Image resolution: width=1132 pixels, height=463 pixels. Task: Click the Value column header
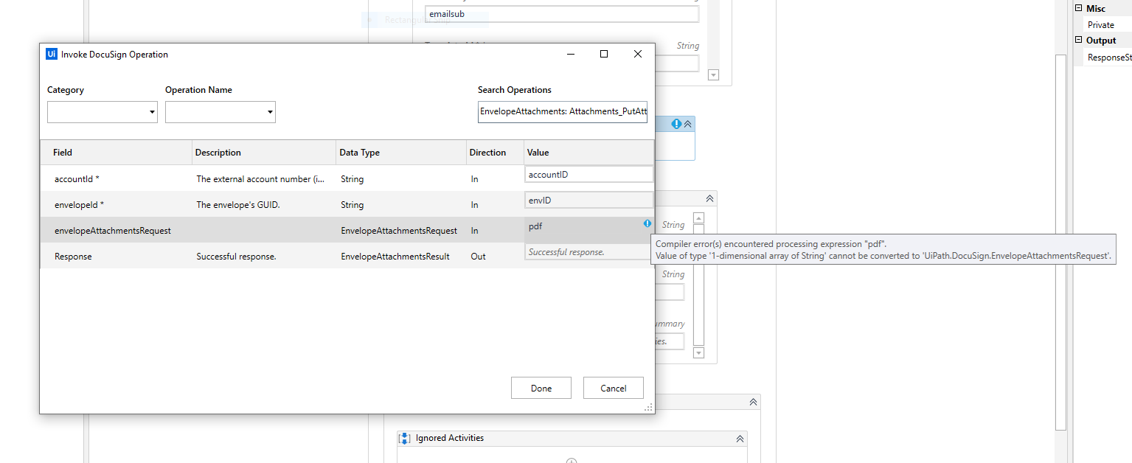588,153
